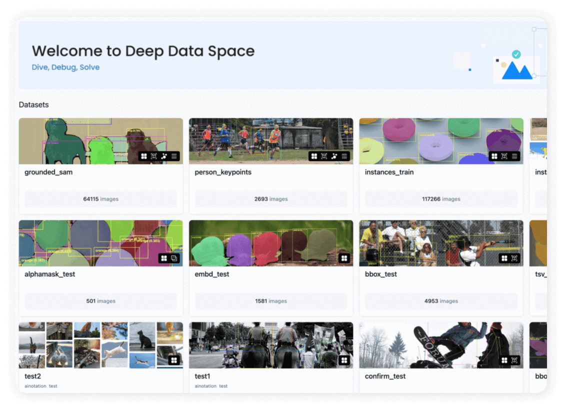This screenshot has height=410, width=566.
Task: Click the grid icon on embd_test thumbnail
Action: pos(344,258)
